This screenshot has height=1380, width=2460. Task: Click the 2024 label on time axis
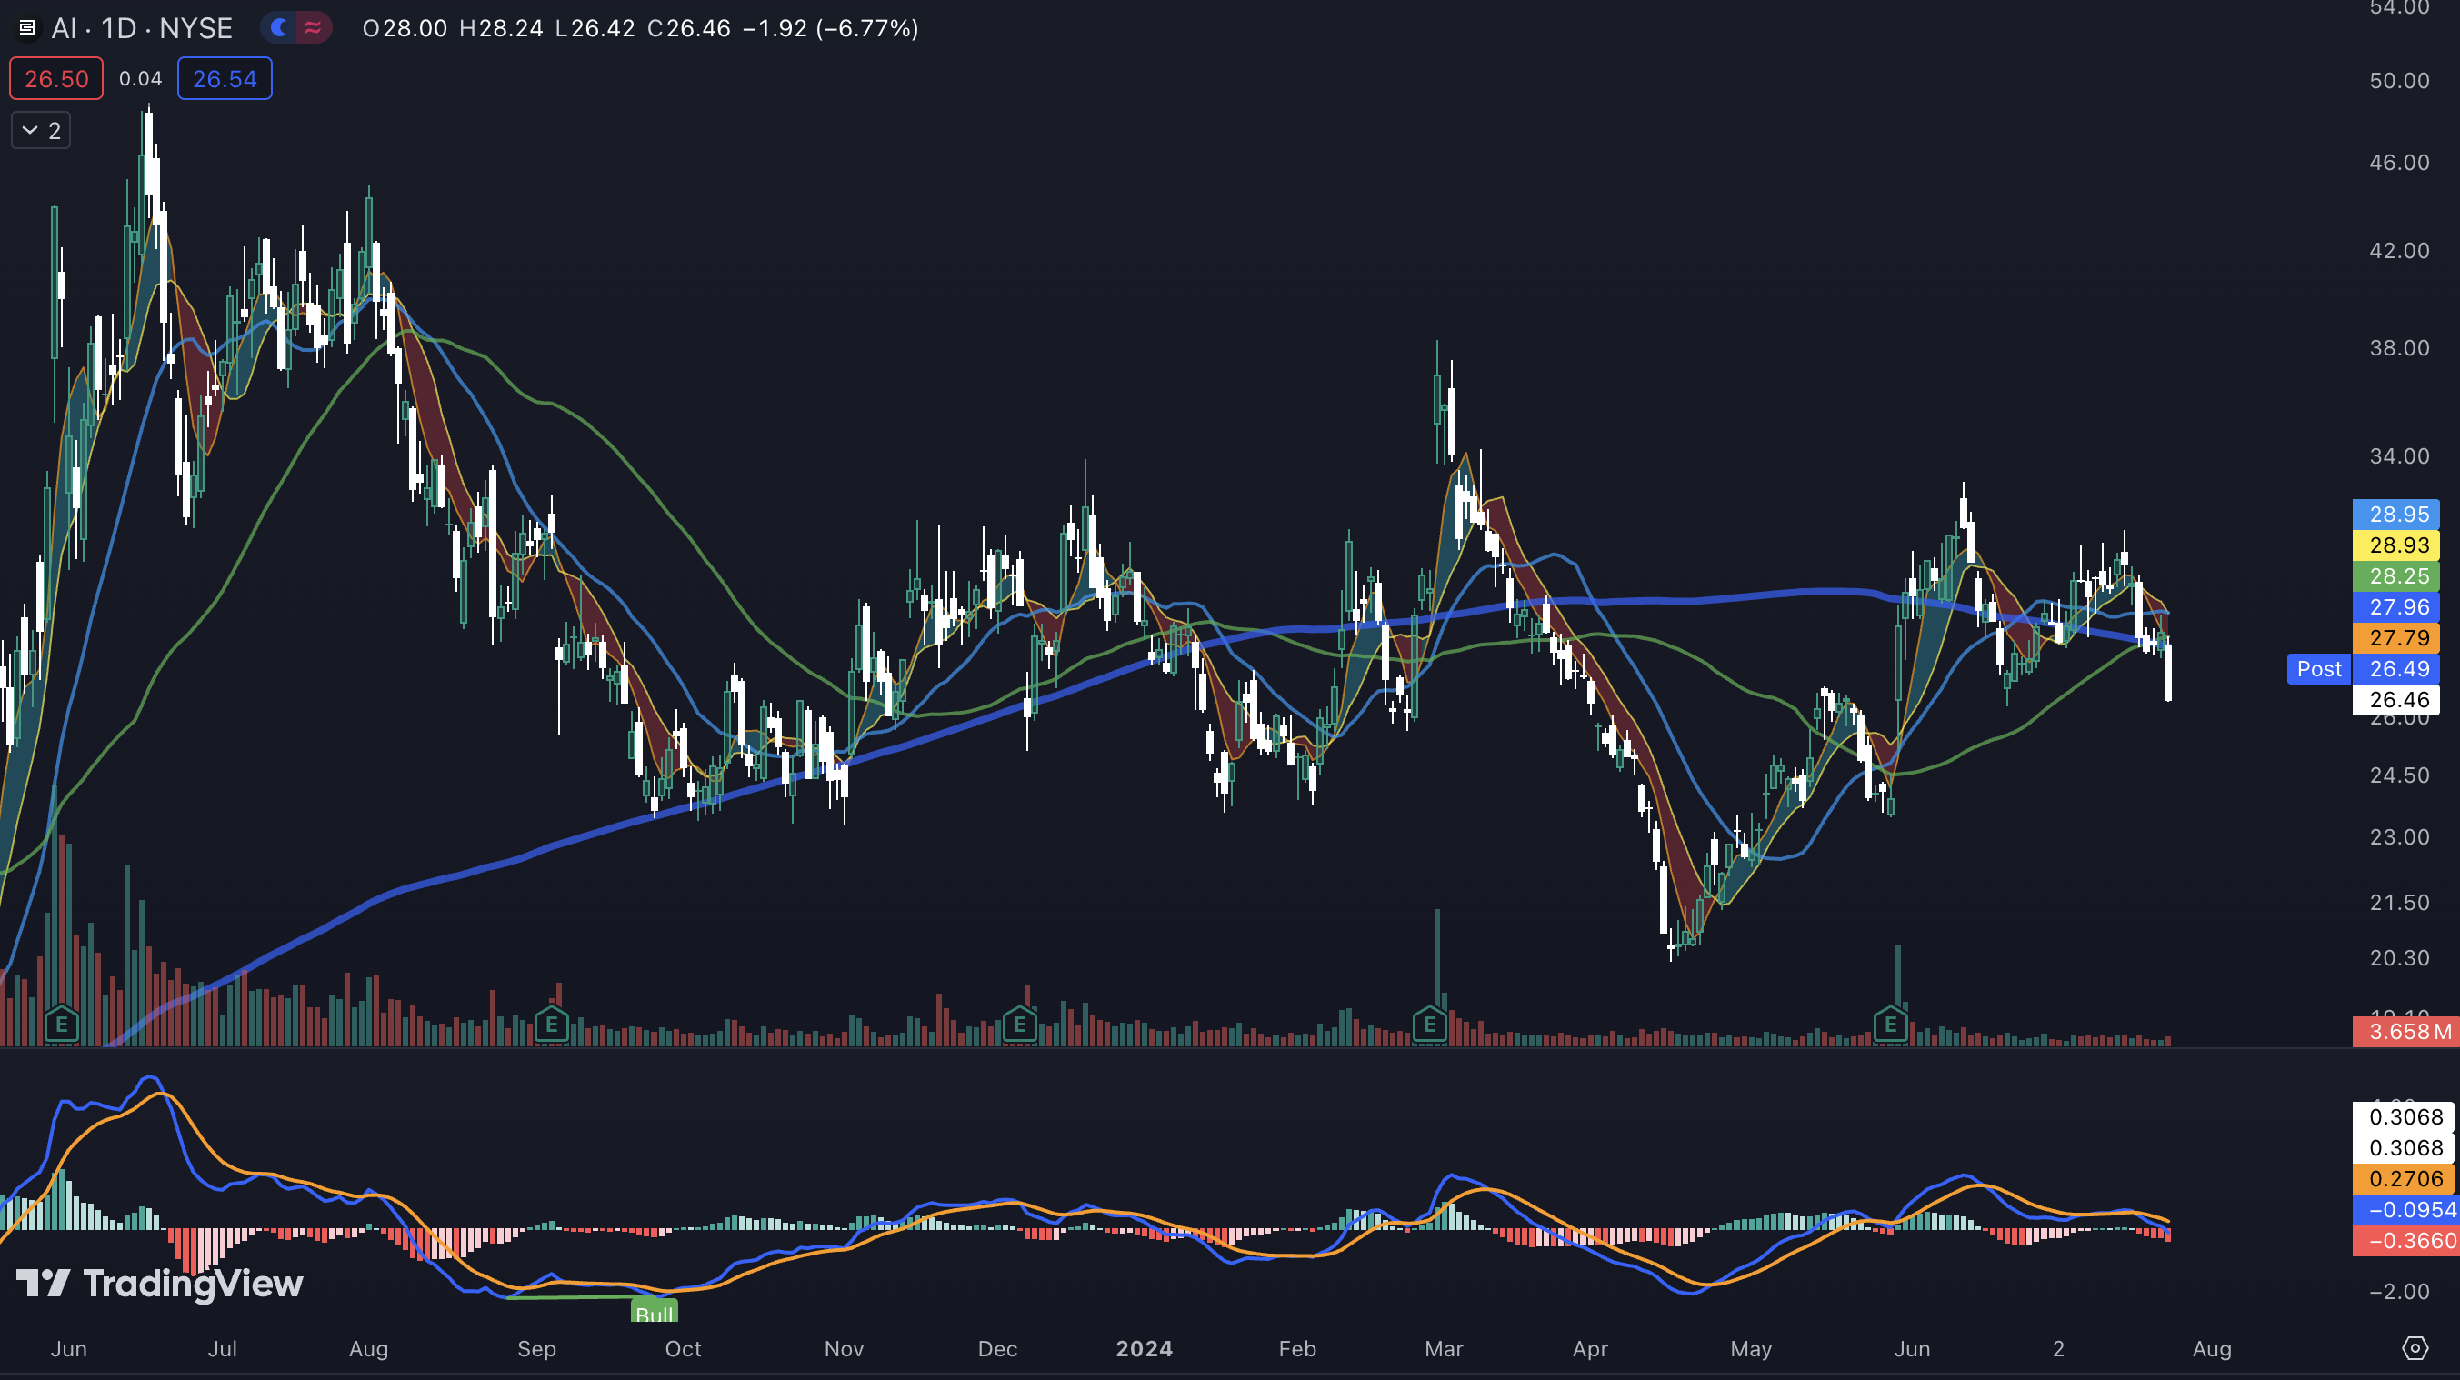(1144, 1348)
